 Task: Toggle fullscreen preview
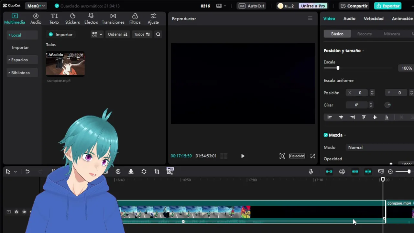click(313, 156)
